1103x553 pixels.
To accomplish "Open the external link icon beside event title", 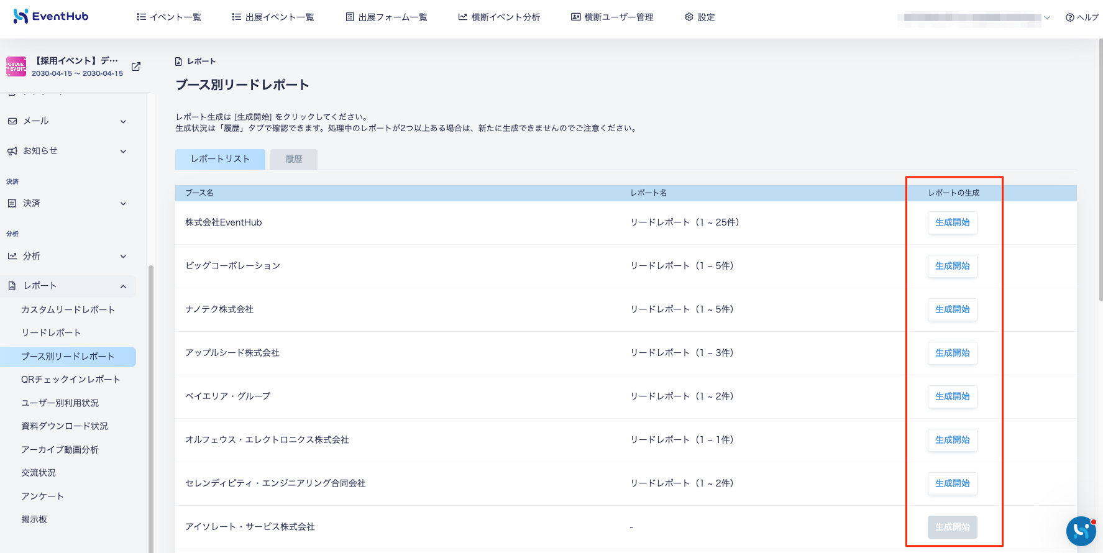I will click(136, 66).
